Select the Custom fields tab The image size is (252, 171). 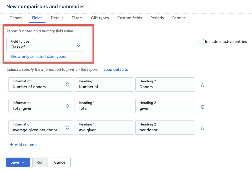130,18
